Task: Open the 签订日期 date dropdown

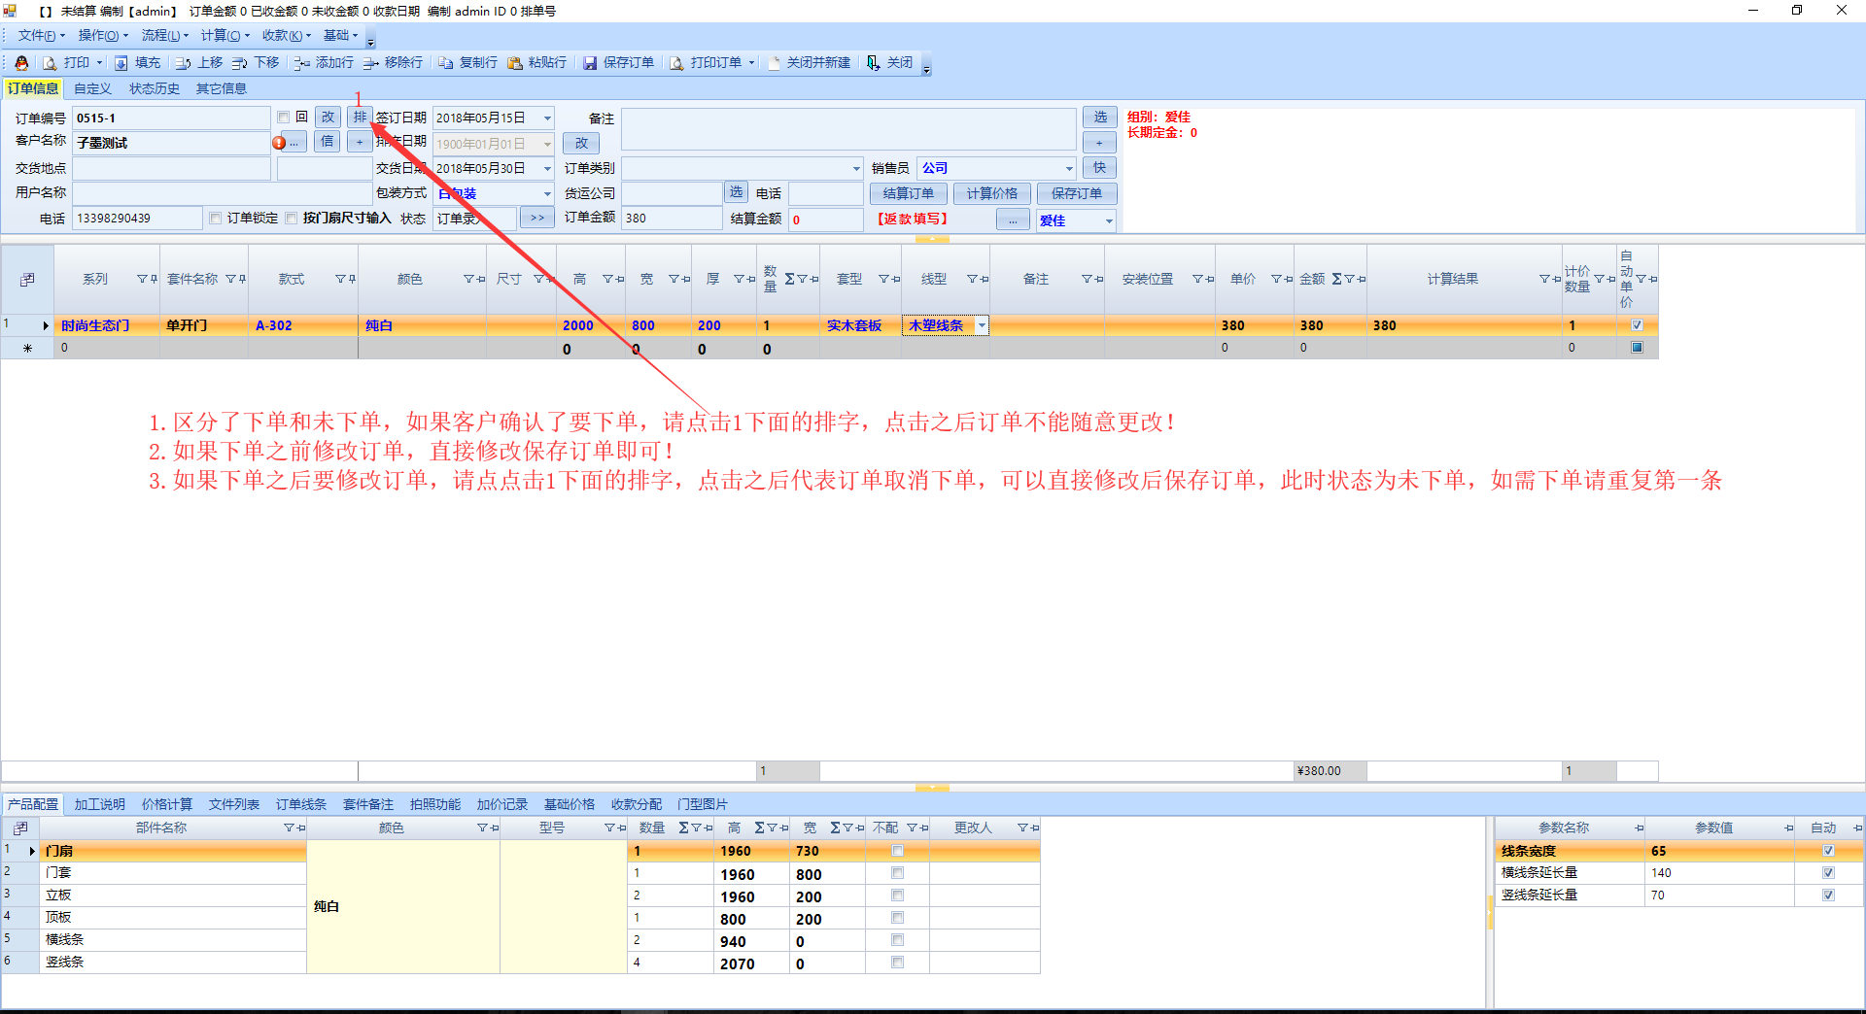Action: point(547,118)
